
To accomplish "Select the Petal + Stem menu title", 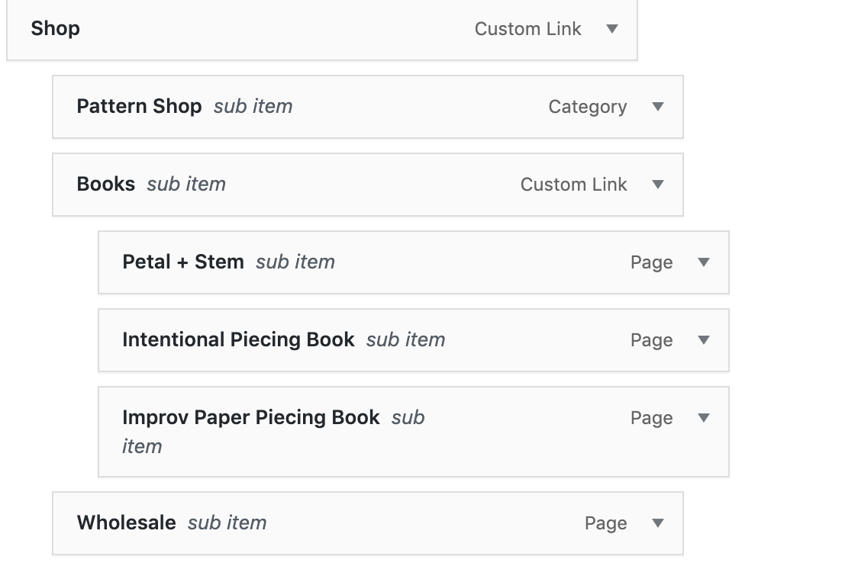I will point(182,262).
